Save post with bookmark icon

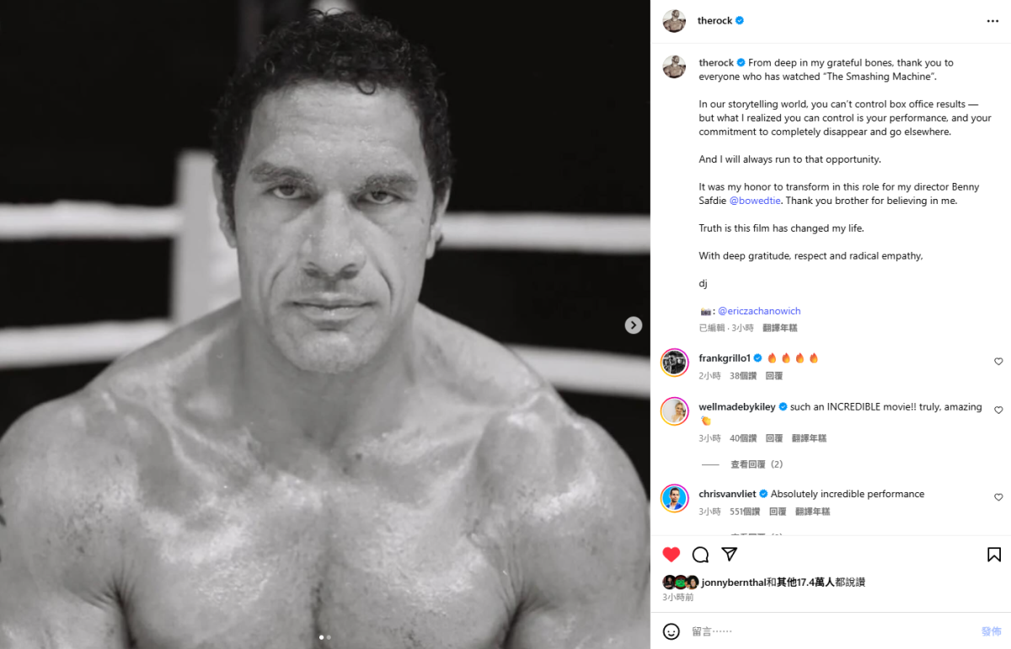point(994,555)
